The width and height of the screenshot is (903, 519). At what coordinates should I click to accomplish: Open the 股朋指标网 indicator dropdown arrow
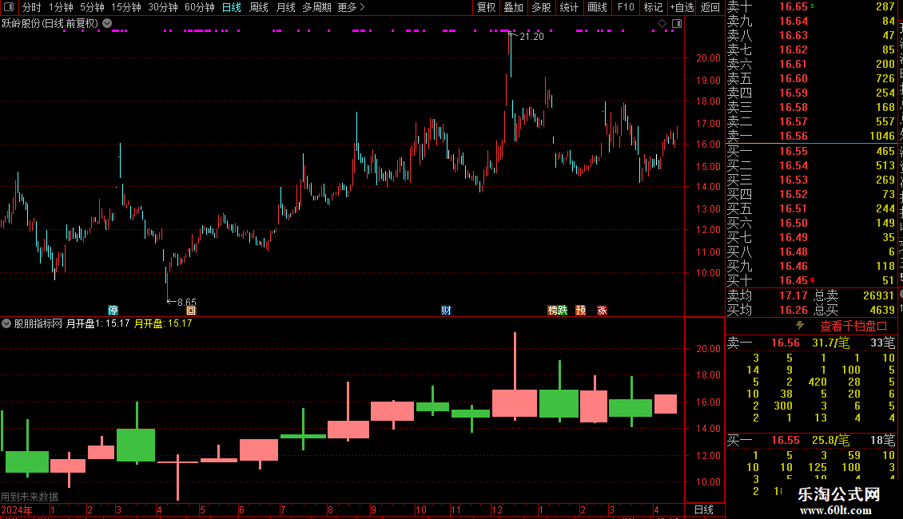(6, 323)
